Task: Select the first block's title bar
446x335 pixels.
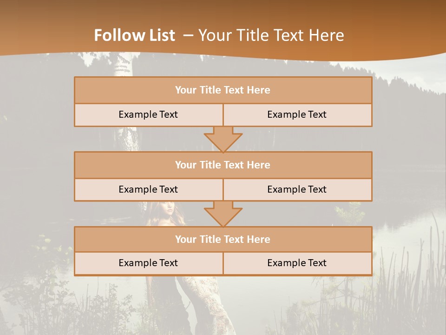Action: point(223,90)
